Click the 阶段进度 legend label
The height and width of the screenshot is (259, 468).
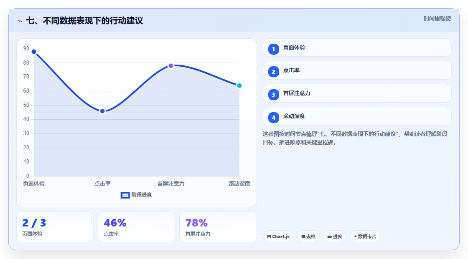click(x=142, y=195)
